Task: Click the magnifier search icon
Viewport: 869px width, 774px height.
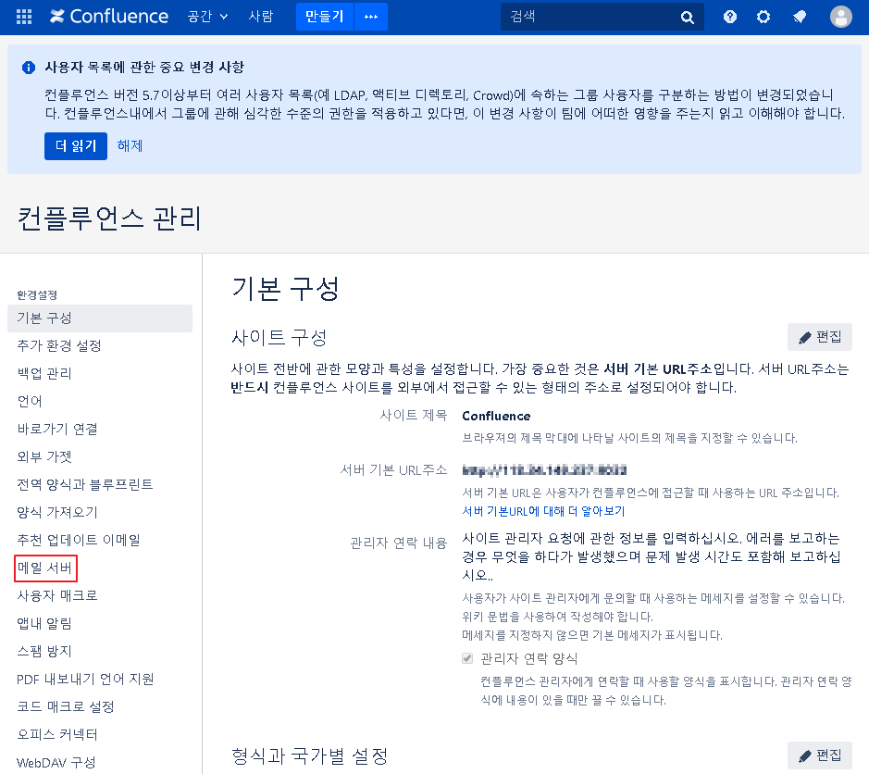Action: pyautogui.click(x=688, y=18)
